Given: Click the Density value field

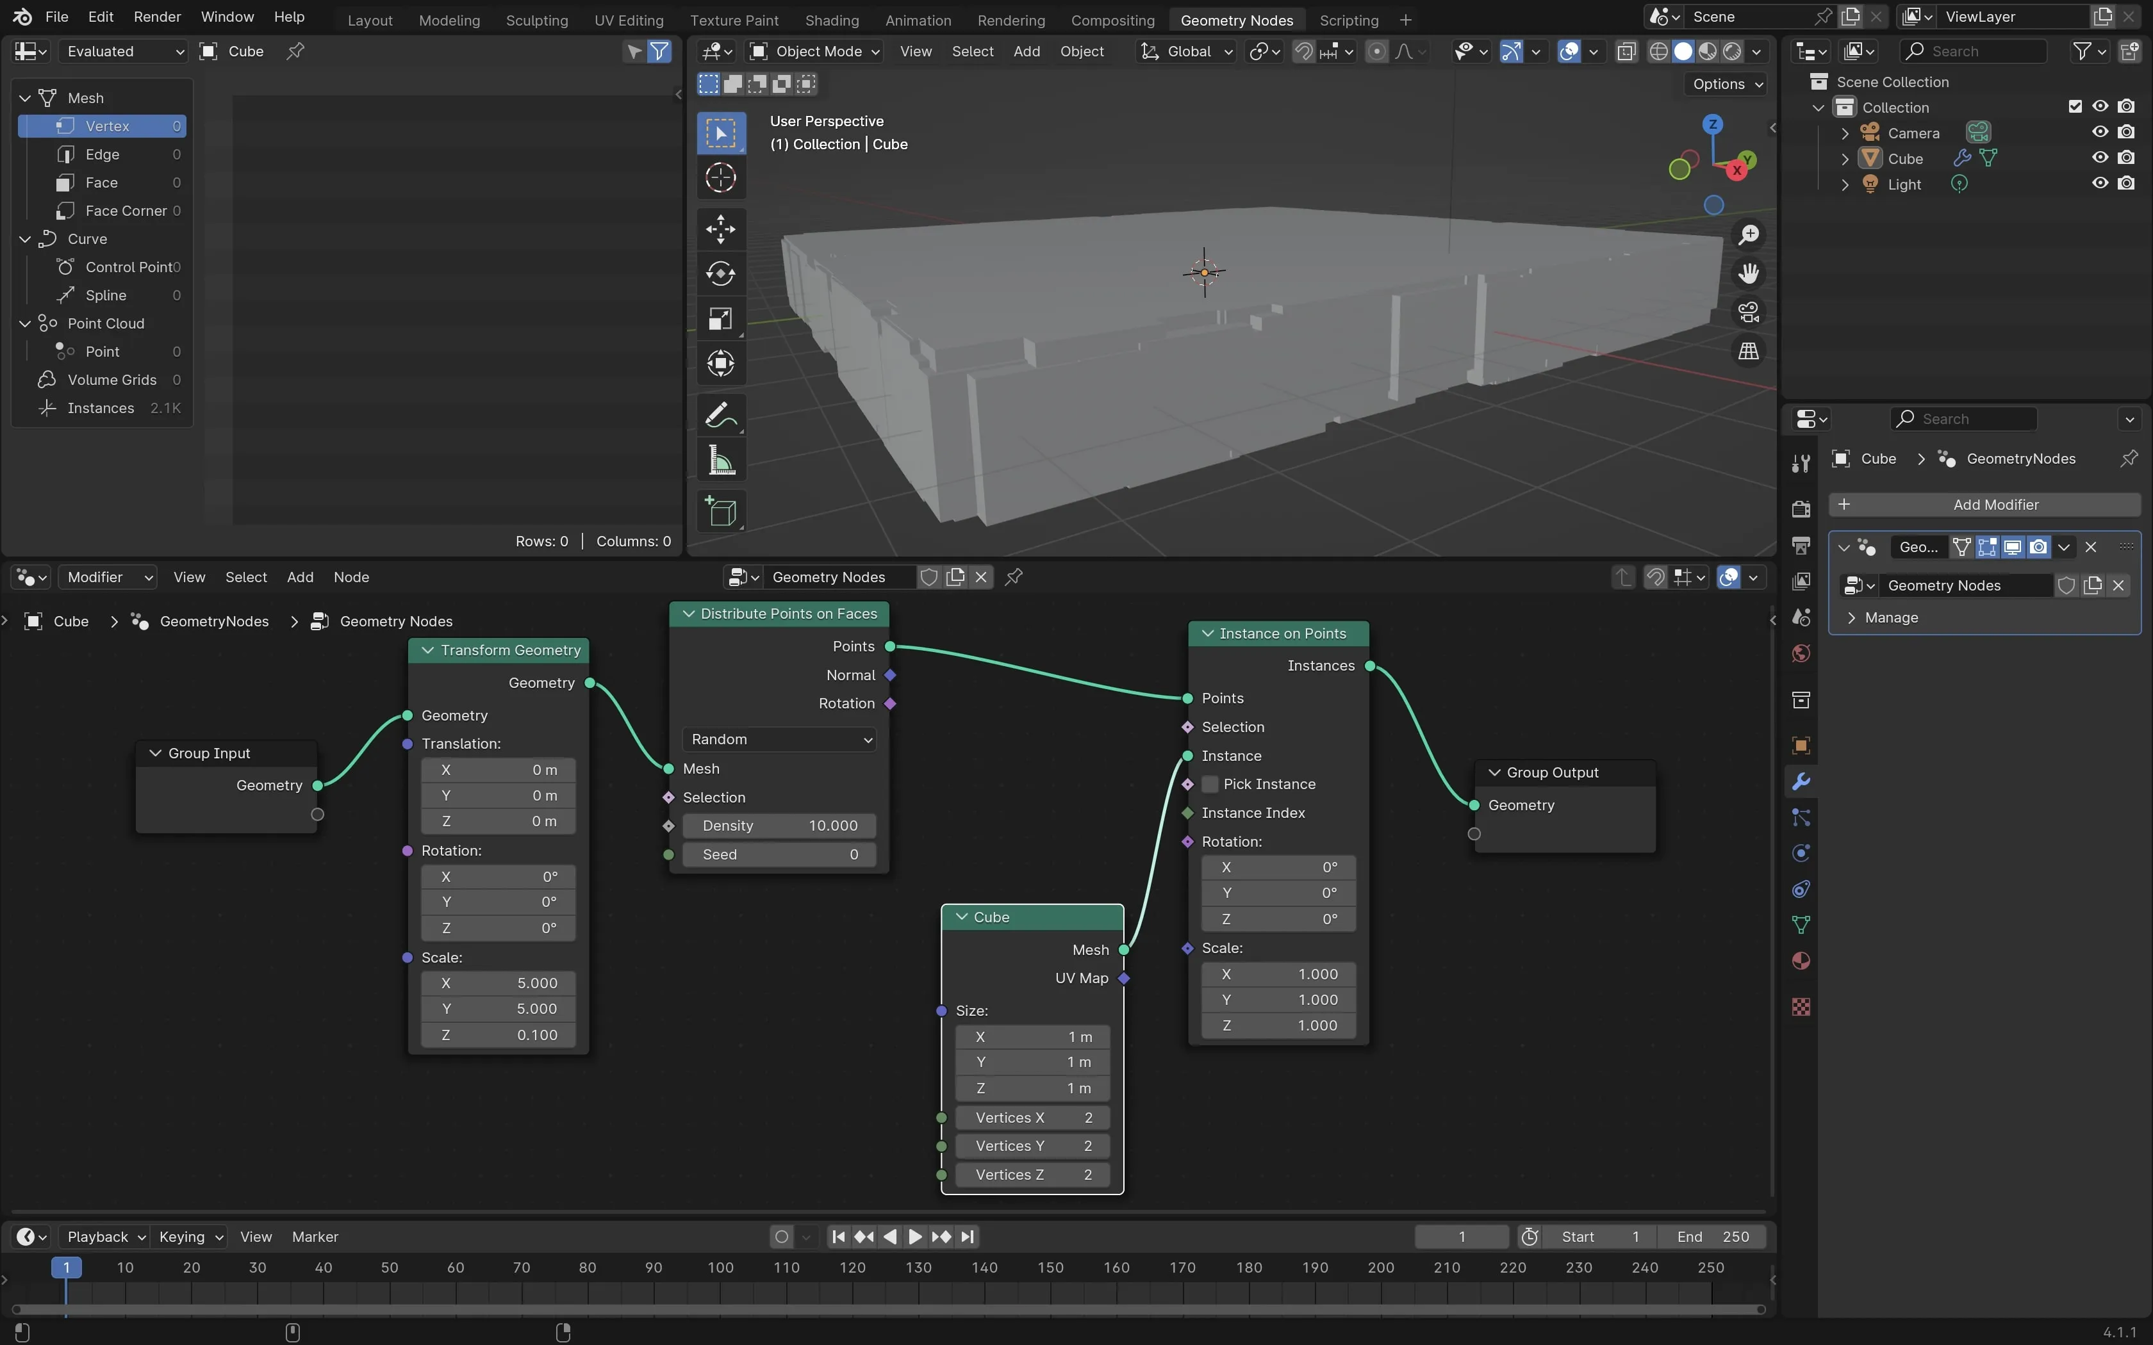Looking at the screenshot, I should tap(779, 826).
